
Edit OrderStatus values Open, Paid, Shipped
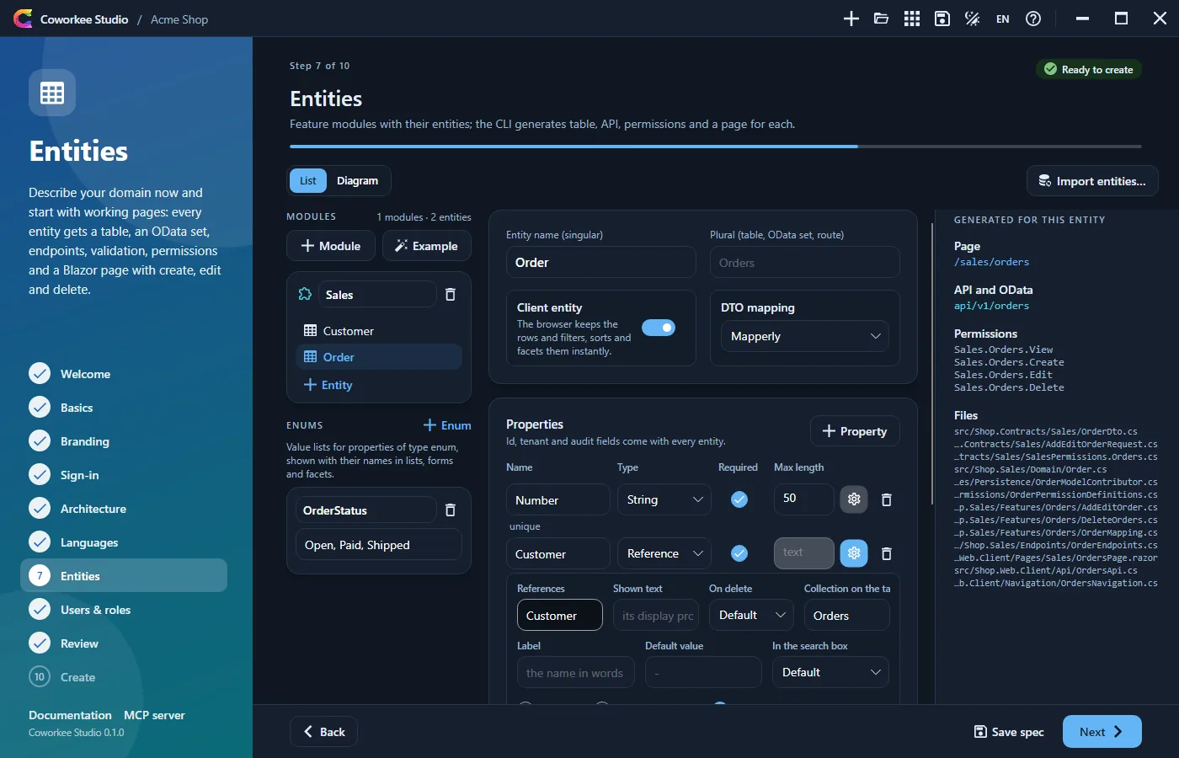point(379,544)
